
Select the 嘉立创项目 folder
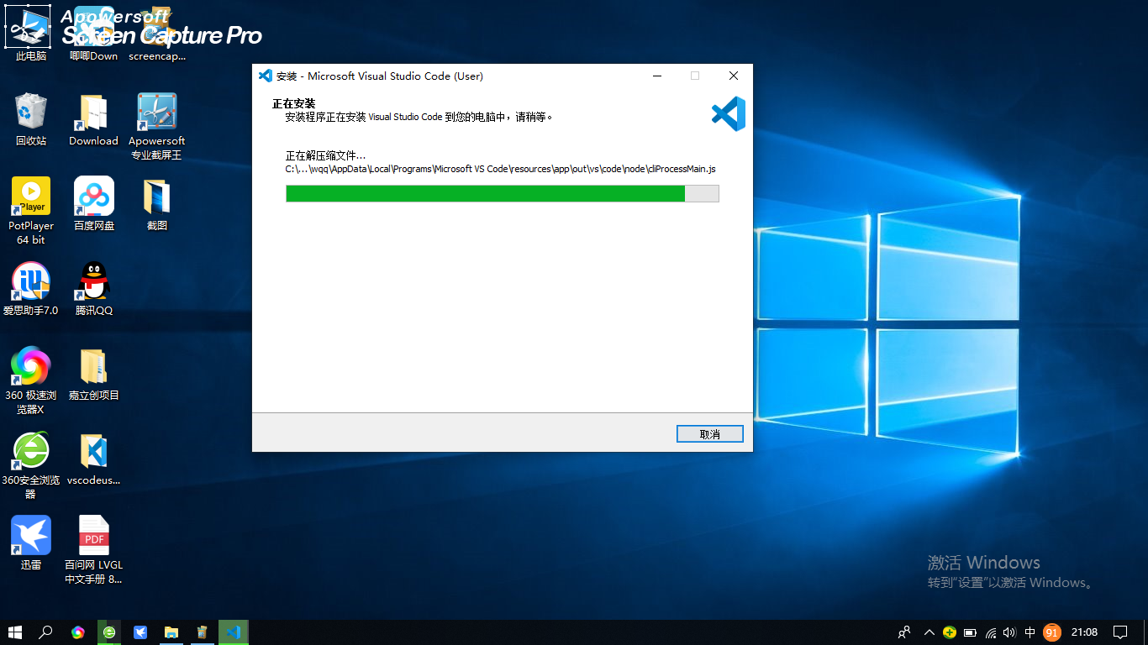[x=94, y=374]
